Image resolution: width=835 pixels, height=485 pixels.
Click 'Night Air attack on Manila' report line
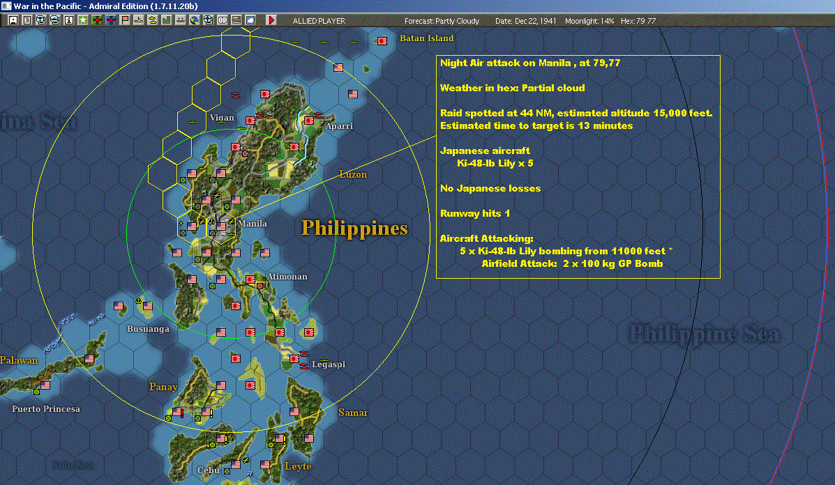[530, 63]
